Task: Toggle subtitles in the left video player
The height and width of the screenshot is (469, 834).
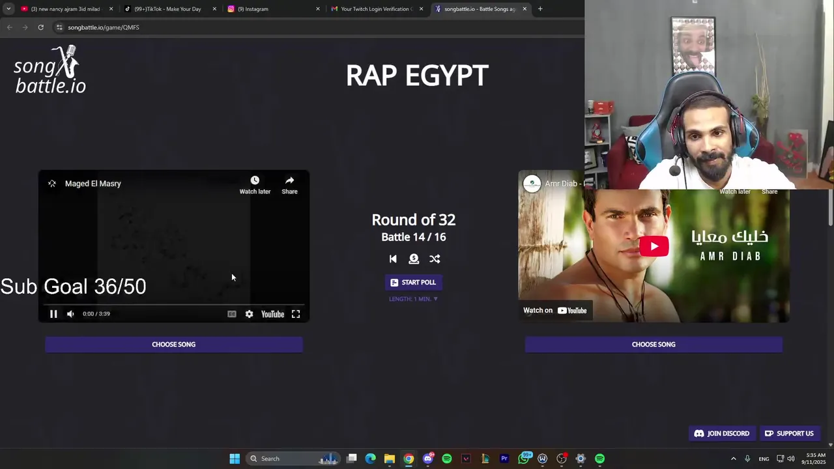Action: [x=231, y=314]
